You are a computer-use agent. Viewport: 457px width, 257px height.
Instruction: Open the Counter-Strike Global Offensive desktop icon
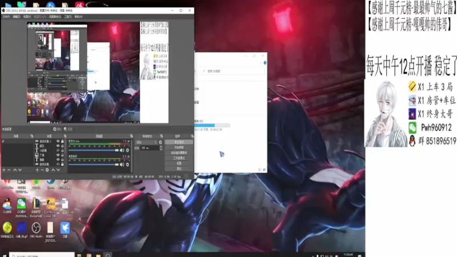tap(50, 207)
